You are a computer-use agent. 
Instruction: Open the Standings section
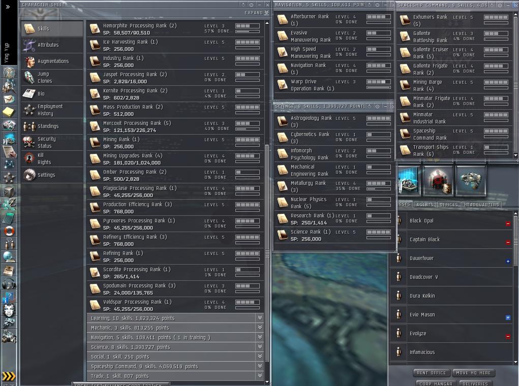click(52, 126)
